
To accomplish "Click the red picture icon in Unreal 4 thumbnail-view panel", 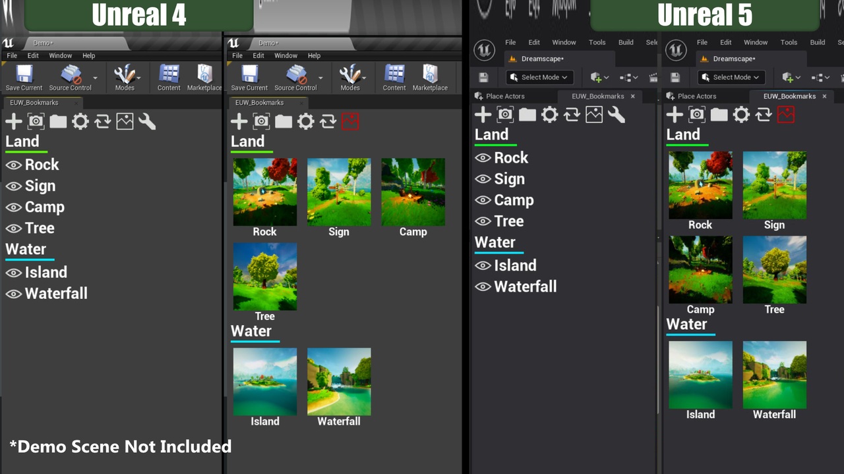I will click(x=350, y=121).
